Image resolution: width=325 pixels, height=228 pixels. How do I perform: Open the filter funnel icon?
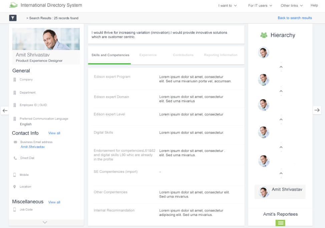[x=13, y=18]
